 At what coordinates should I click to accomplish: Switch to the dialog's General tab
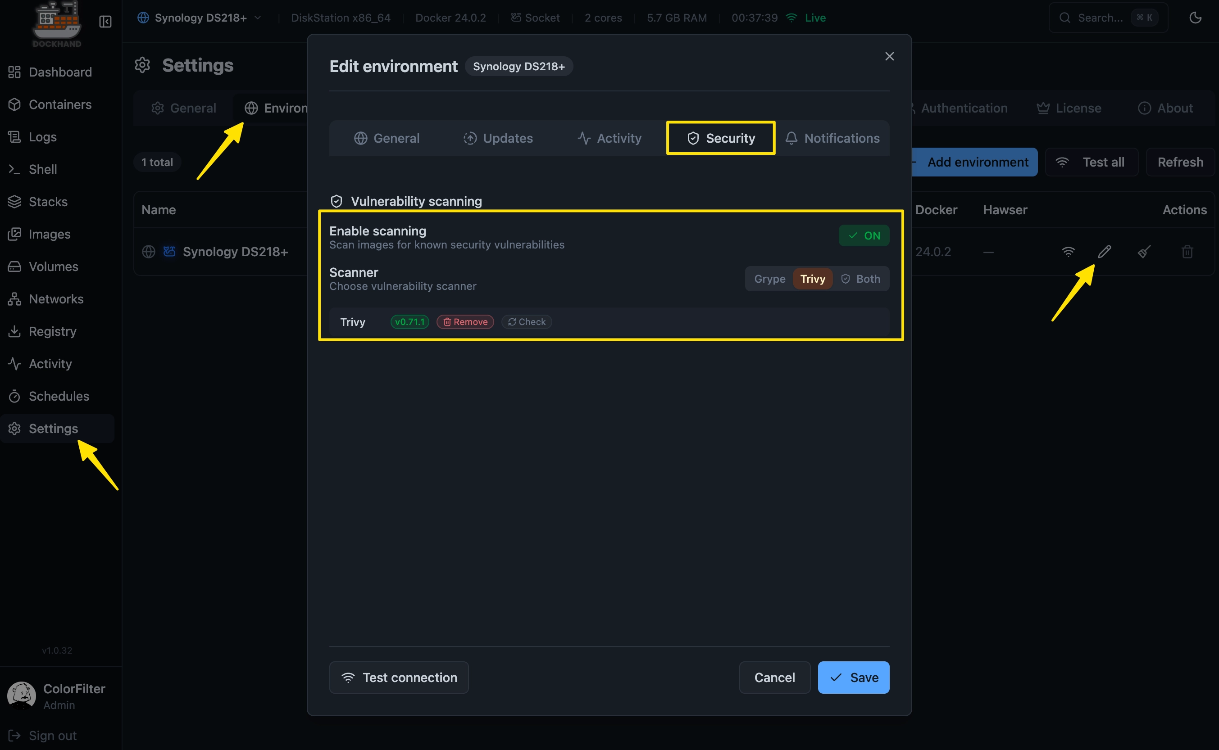coord(387,138)
